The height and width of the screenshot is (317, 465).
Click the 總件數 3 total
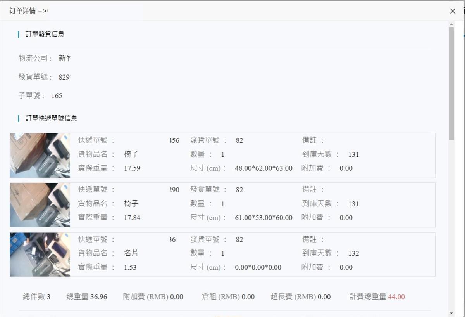[x=36, y=297]
